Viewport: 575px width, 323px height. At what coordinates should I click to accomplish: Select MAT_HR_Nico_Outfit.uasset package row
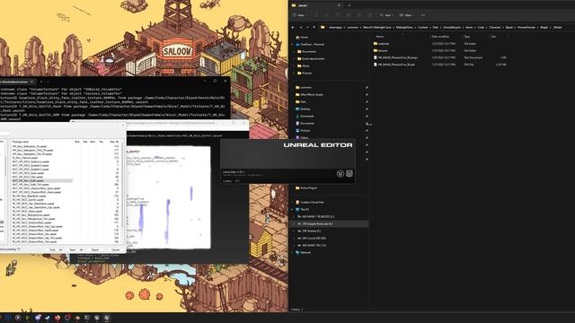tap(42, 180)
